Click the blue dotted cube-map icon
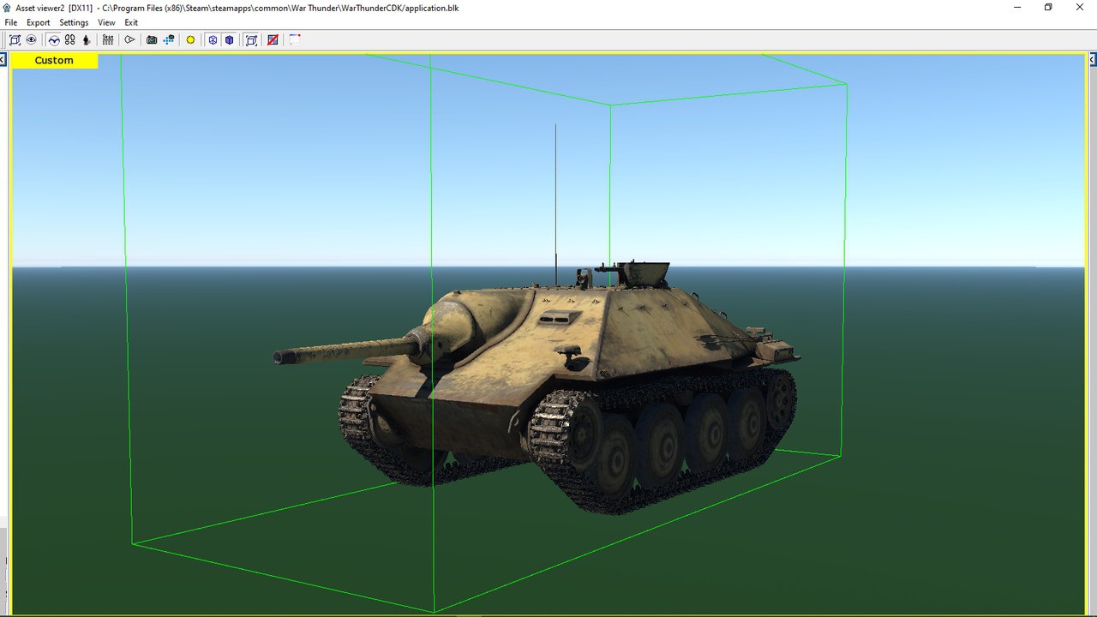 pos(169,39)
